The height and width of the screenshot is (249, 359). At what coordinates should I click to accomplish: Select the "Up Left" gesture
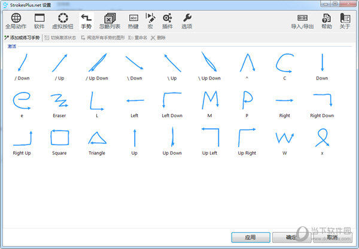209,142
